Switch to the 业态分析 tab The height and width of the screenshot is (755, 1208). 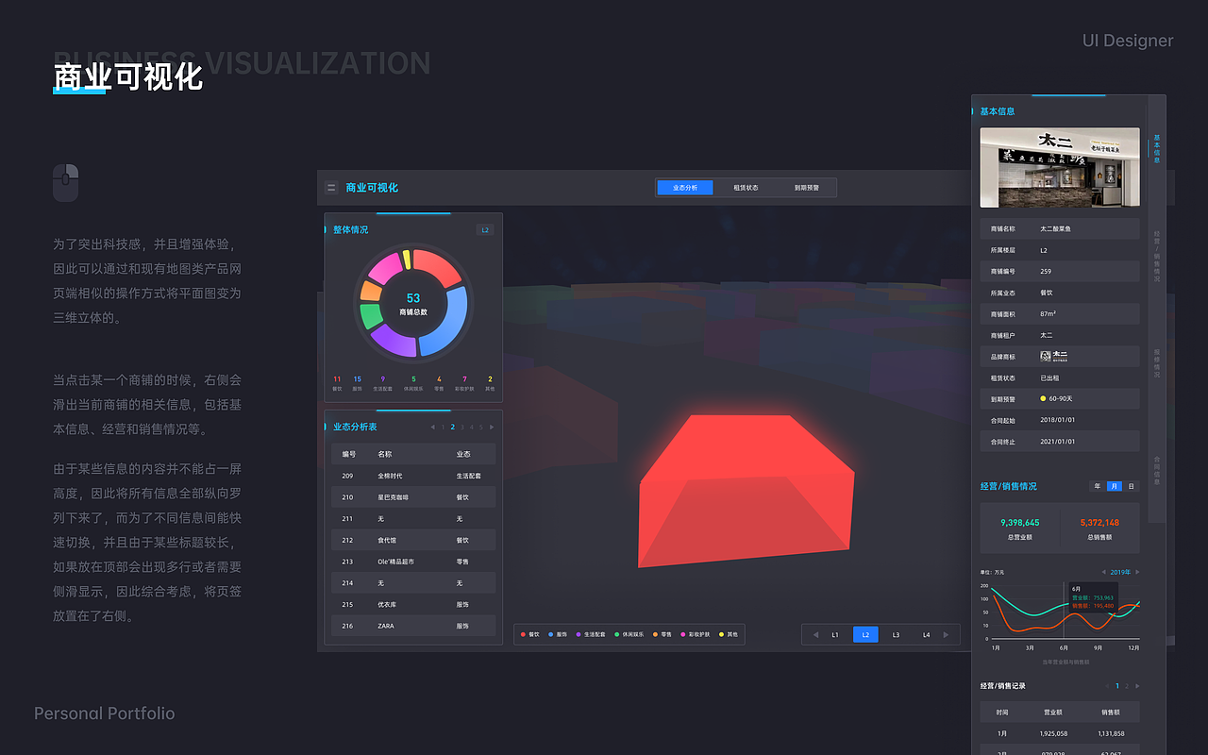685,188
